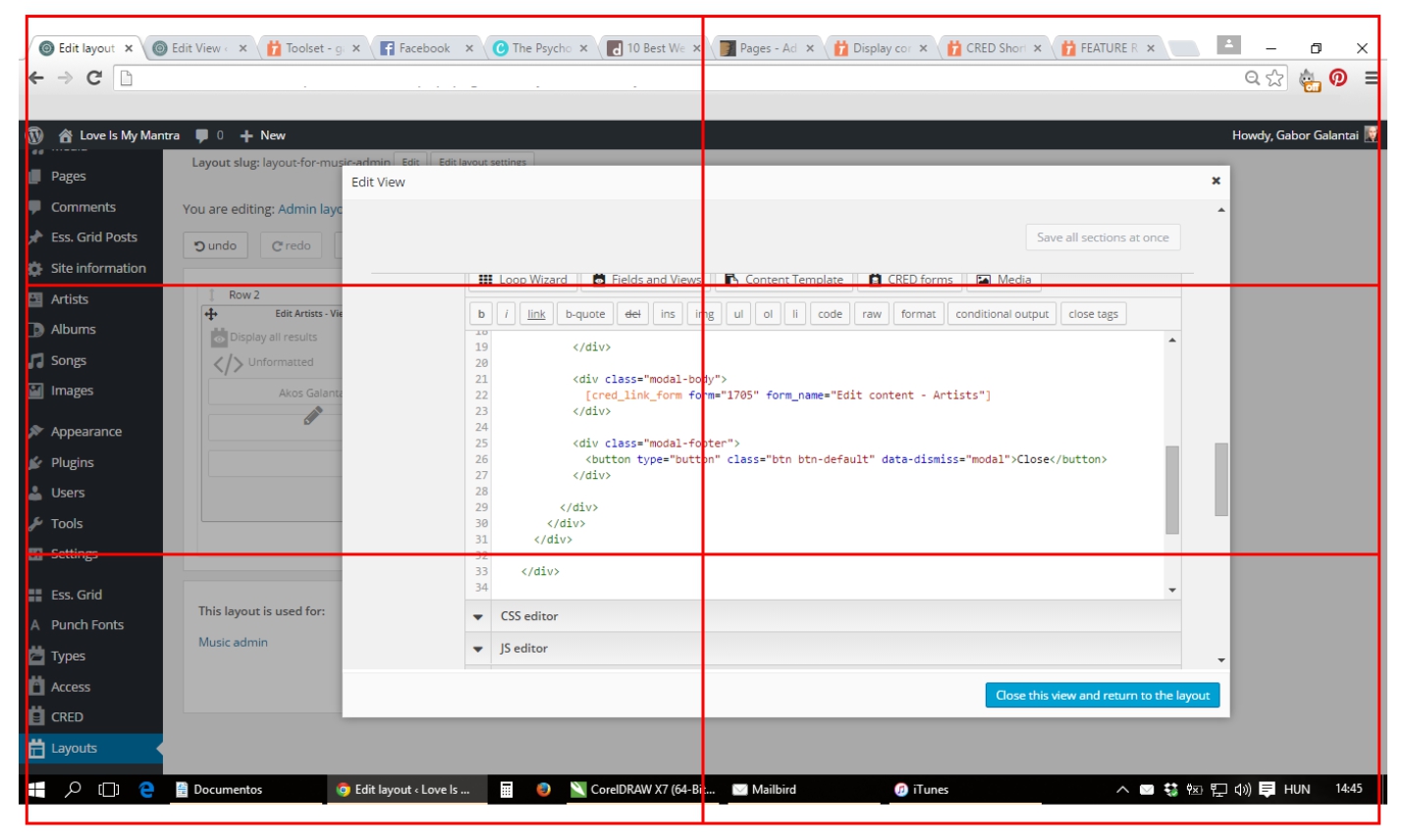Click the close tags button
Screen dimensions: 1406x840
(1093, 314)
